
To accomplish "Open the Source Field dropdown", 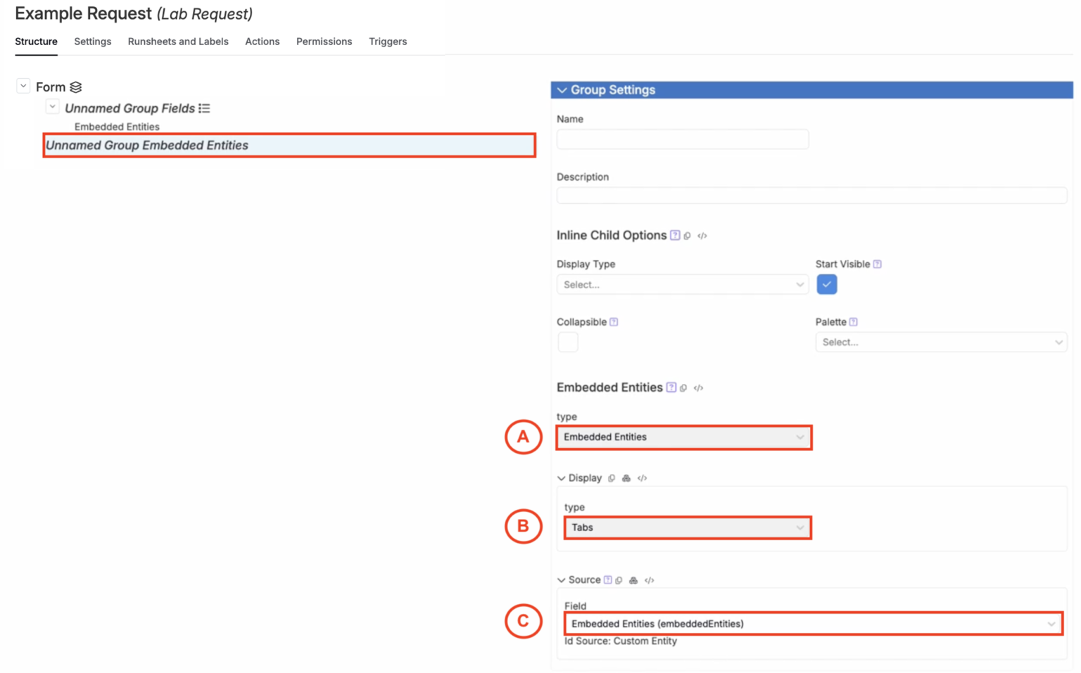I will pos(814,624).
